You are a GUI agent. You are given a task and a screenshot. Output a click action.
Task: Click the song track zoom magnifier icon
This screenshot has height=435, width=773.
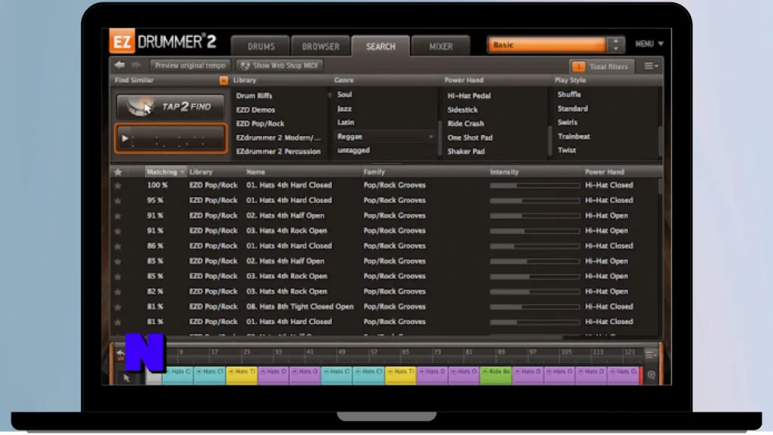[x=651, y=375]
